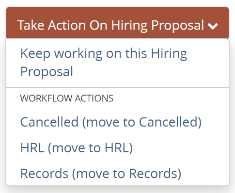This screenshot has width=235, height=193.
Task: Pick the middle workflow action, HRL
Action: point(117,148)
